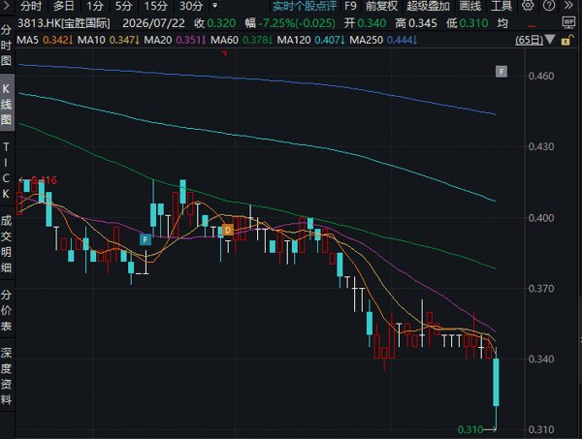Open 分价表 in left sidebar
The height and width of the screenshot is (439, 582).
tap(7, 310)
